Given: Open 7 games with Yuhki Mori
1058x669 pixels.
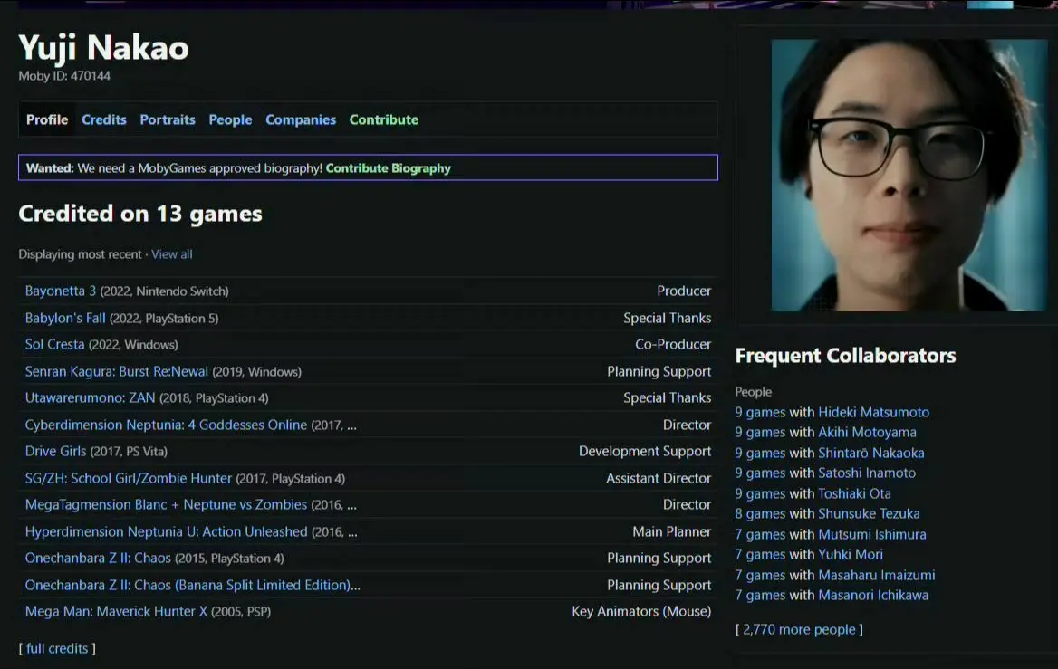Looking at the screenshot, I should [x=809, y=554].
